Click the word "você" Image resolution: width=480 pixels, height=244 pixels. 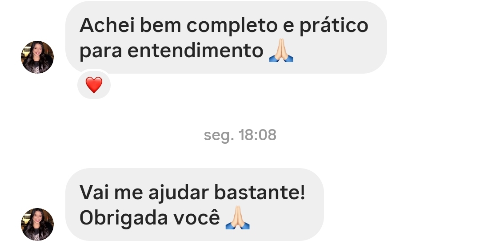point(196,216)
